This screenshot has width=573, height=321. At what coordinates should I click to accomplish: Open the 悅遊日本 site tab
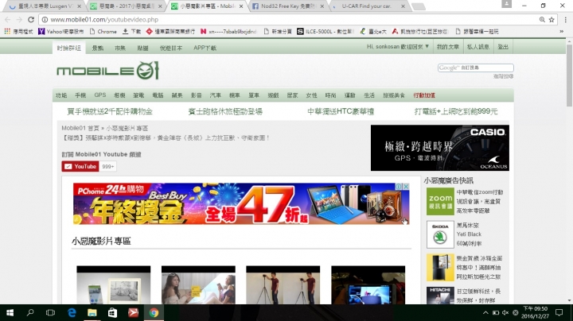point(170,48)
